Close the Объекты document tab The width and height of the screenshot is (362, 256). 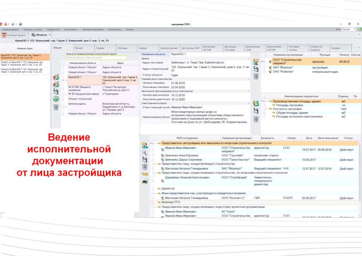(x=49, y=35)
